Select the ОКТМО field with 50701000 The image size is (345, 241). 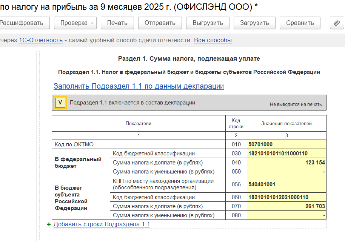(x=286, y=144)
